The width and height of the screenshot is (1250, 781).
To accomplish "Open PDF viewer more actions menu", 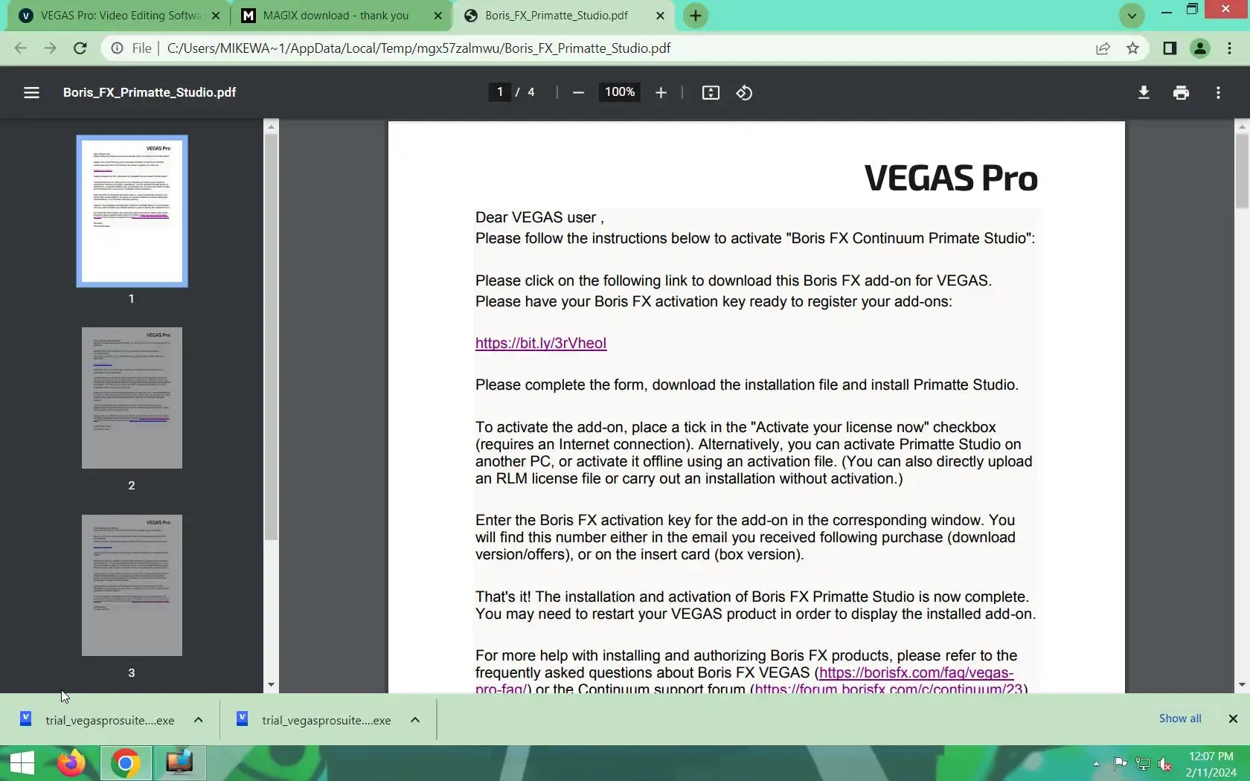I will coord(1218,93).
